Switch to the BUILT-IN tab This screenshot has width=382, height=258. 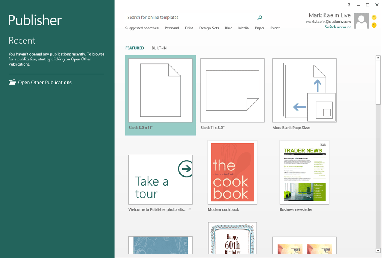pos(159,48)
